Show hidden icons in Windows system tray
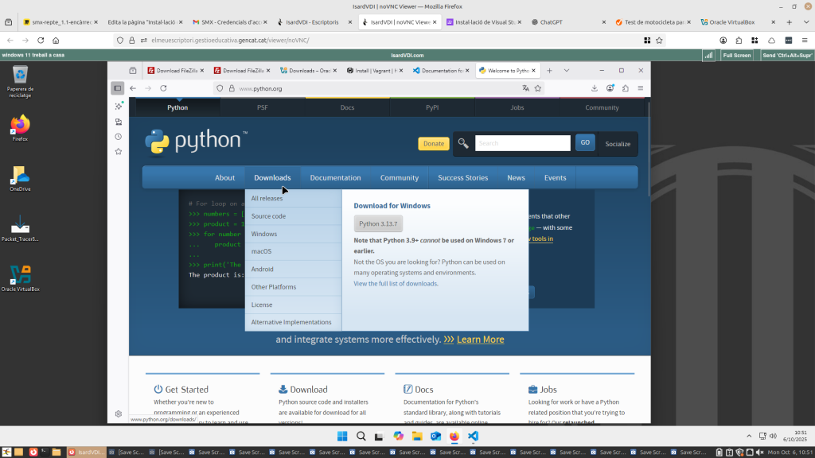This screenshot has height=458, width=815. pos(747,436)
